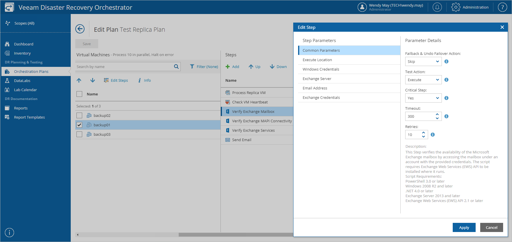Click info icon next to Timeout
Viewport: 512px width, 242px height.
(446, 116)
